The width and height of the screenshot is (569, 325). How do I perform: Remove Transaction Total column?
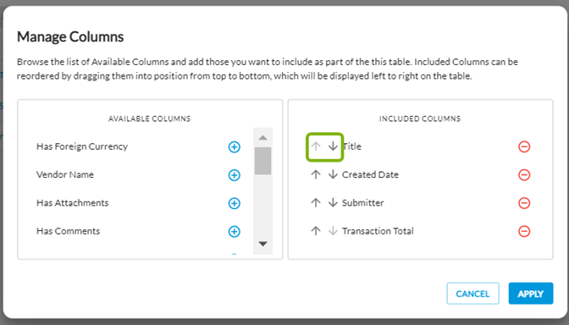524,231
